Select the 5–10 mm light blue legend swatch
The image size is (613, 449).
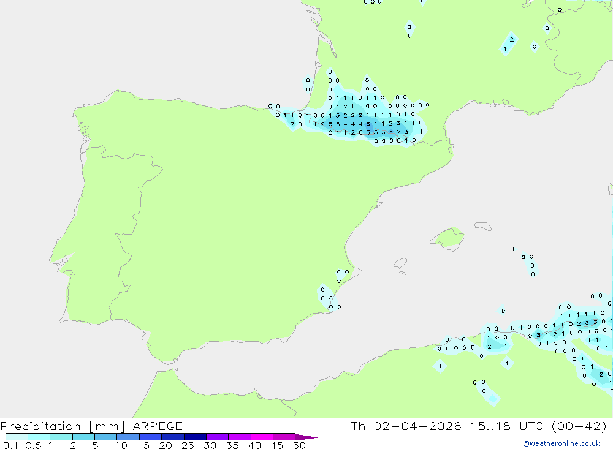click(x=105, y=437)
